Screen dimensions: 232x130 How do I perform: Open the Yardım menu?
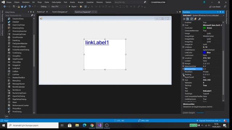pos(108,2)
